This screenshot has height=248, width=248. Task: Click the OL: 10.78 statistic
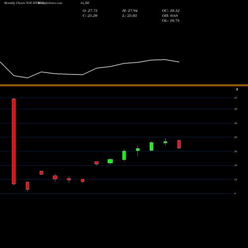point(171,21)
